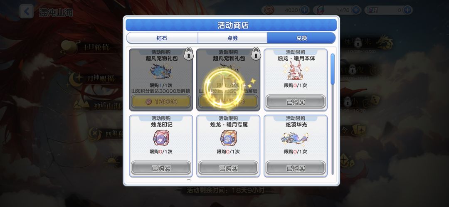
Task: Select the 兑换 tab
Action: point(301,38)
